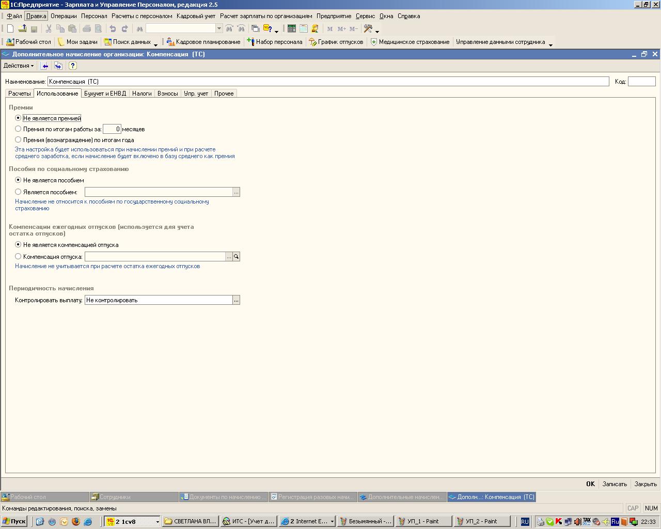
Task: Click the Save diskette icon
Action: pyautogui.click(x=34, y=29)
